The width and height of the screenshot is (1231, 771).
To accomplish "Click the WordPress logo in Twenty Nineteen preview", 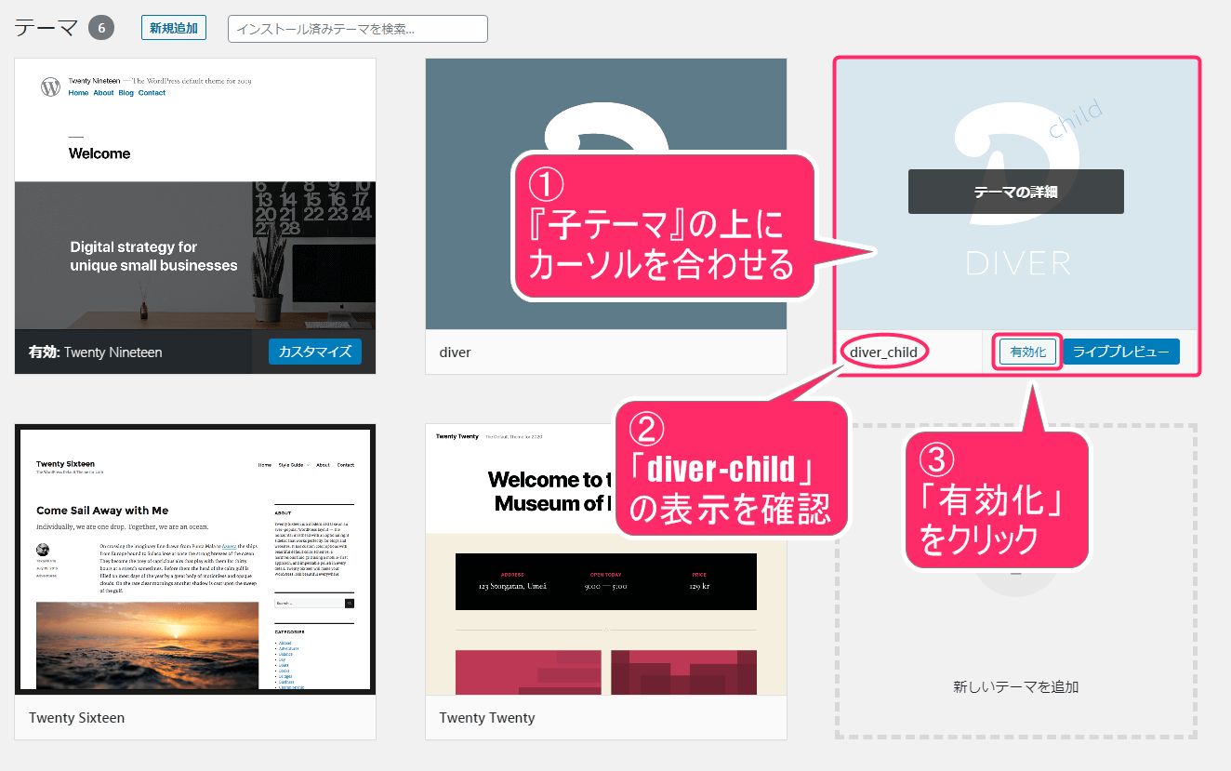I will tap(49, 86).
